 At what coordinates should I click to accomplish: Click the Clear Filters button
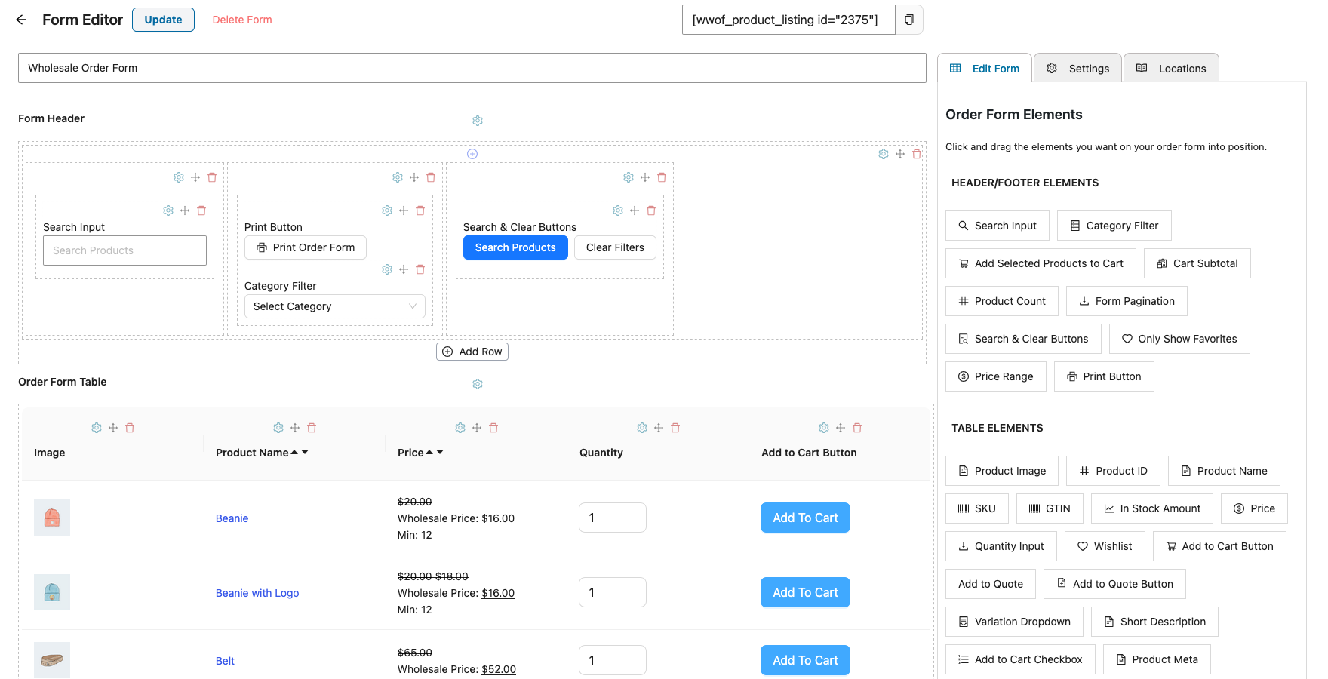coord(615,247)
